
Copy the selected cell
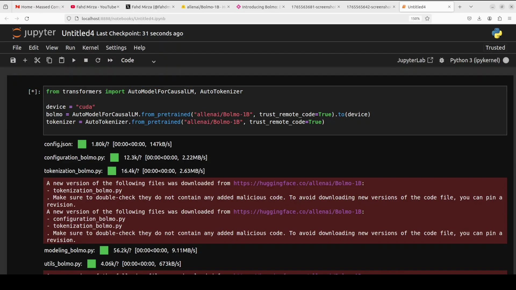[49, 60]
